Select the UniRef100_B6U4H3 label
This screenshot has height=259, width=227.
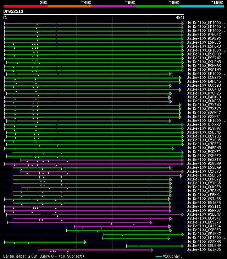[x=204, y=90]
